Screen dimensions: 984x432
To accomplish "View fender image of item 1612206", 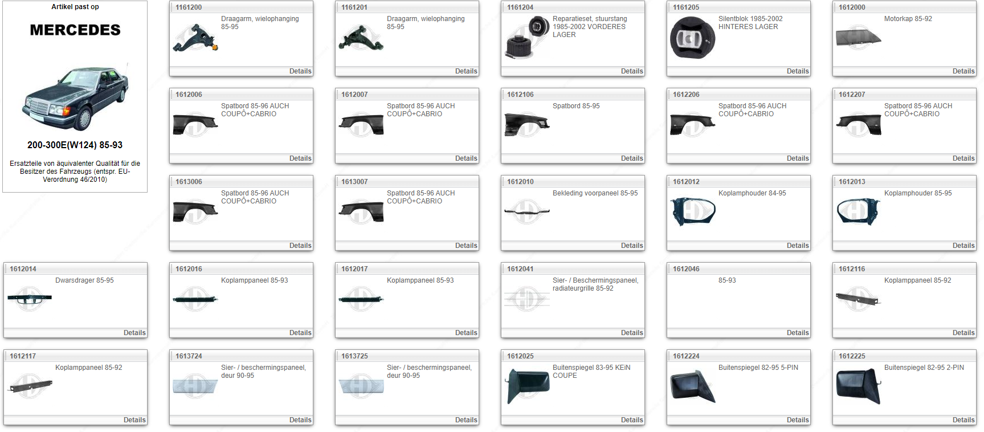I will [x=693, y=125].
